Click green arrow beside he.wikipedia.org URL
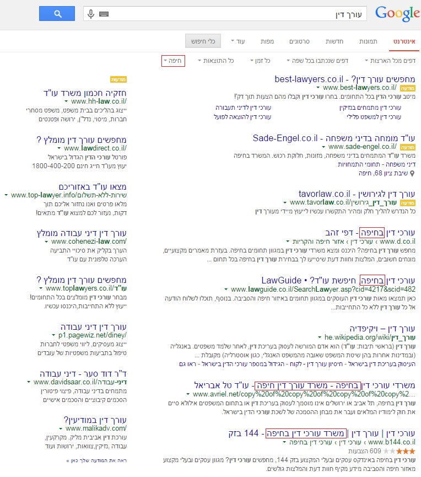Viewport: 421px width, 477px height. pyautogui.click(x=319, y=337)
